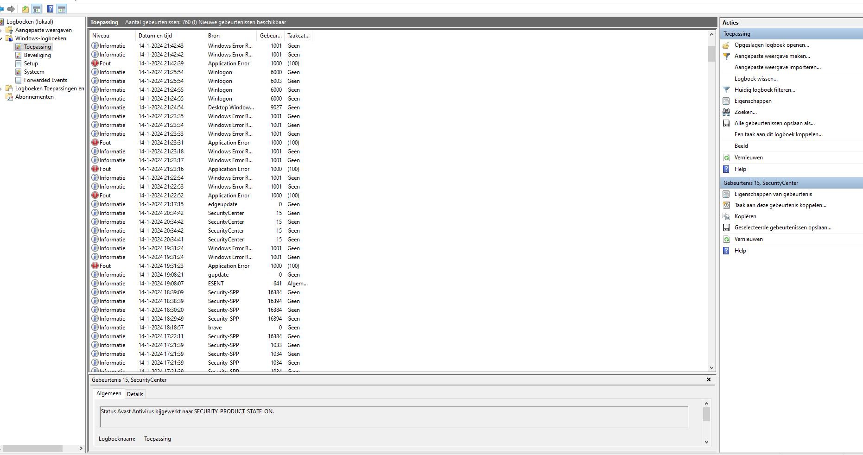Screen dimensions: 863x455
Task: Sort events by Datum en tijd column header
Action: tap(170, 36)
